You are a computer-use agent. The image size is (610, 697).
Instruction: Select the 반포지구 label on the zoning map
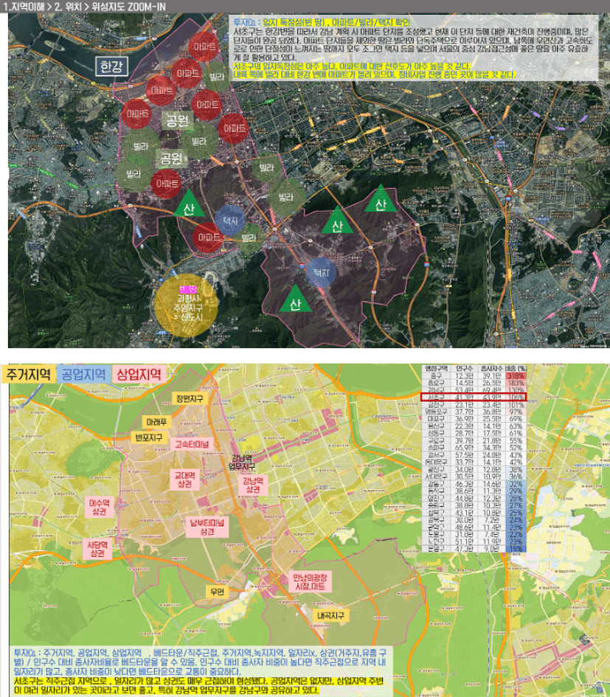click(150, 438)
